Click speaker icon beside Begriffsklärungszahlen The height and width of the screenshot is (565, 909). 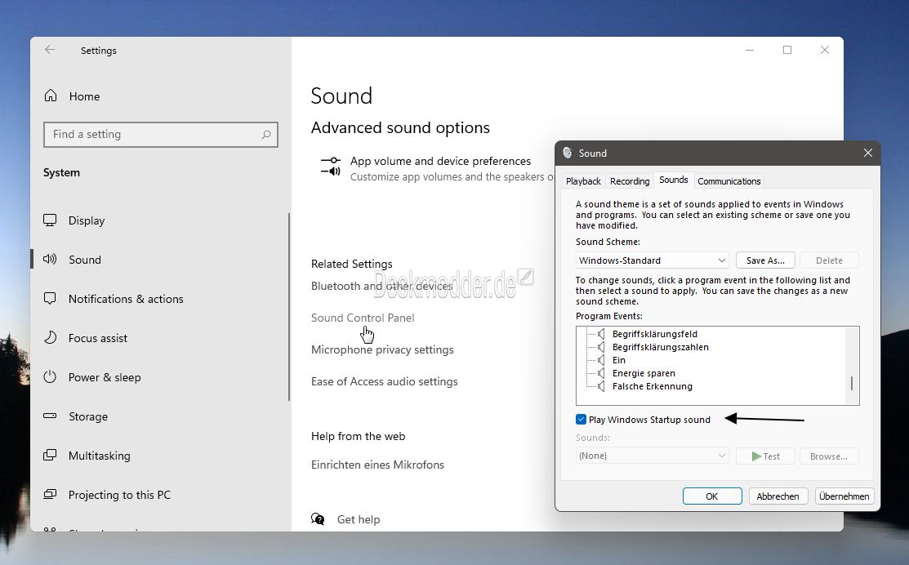pos(601,347)
